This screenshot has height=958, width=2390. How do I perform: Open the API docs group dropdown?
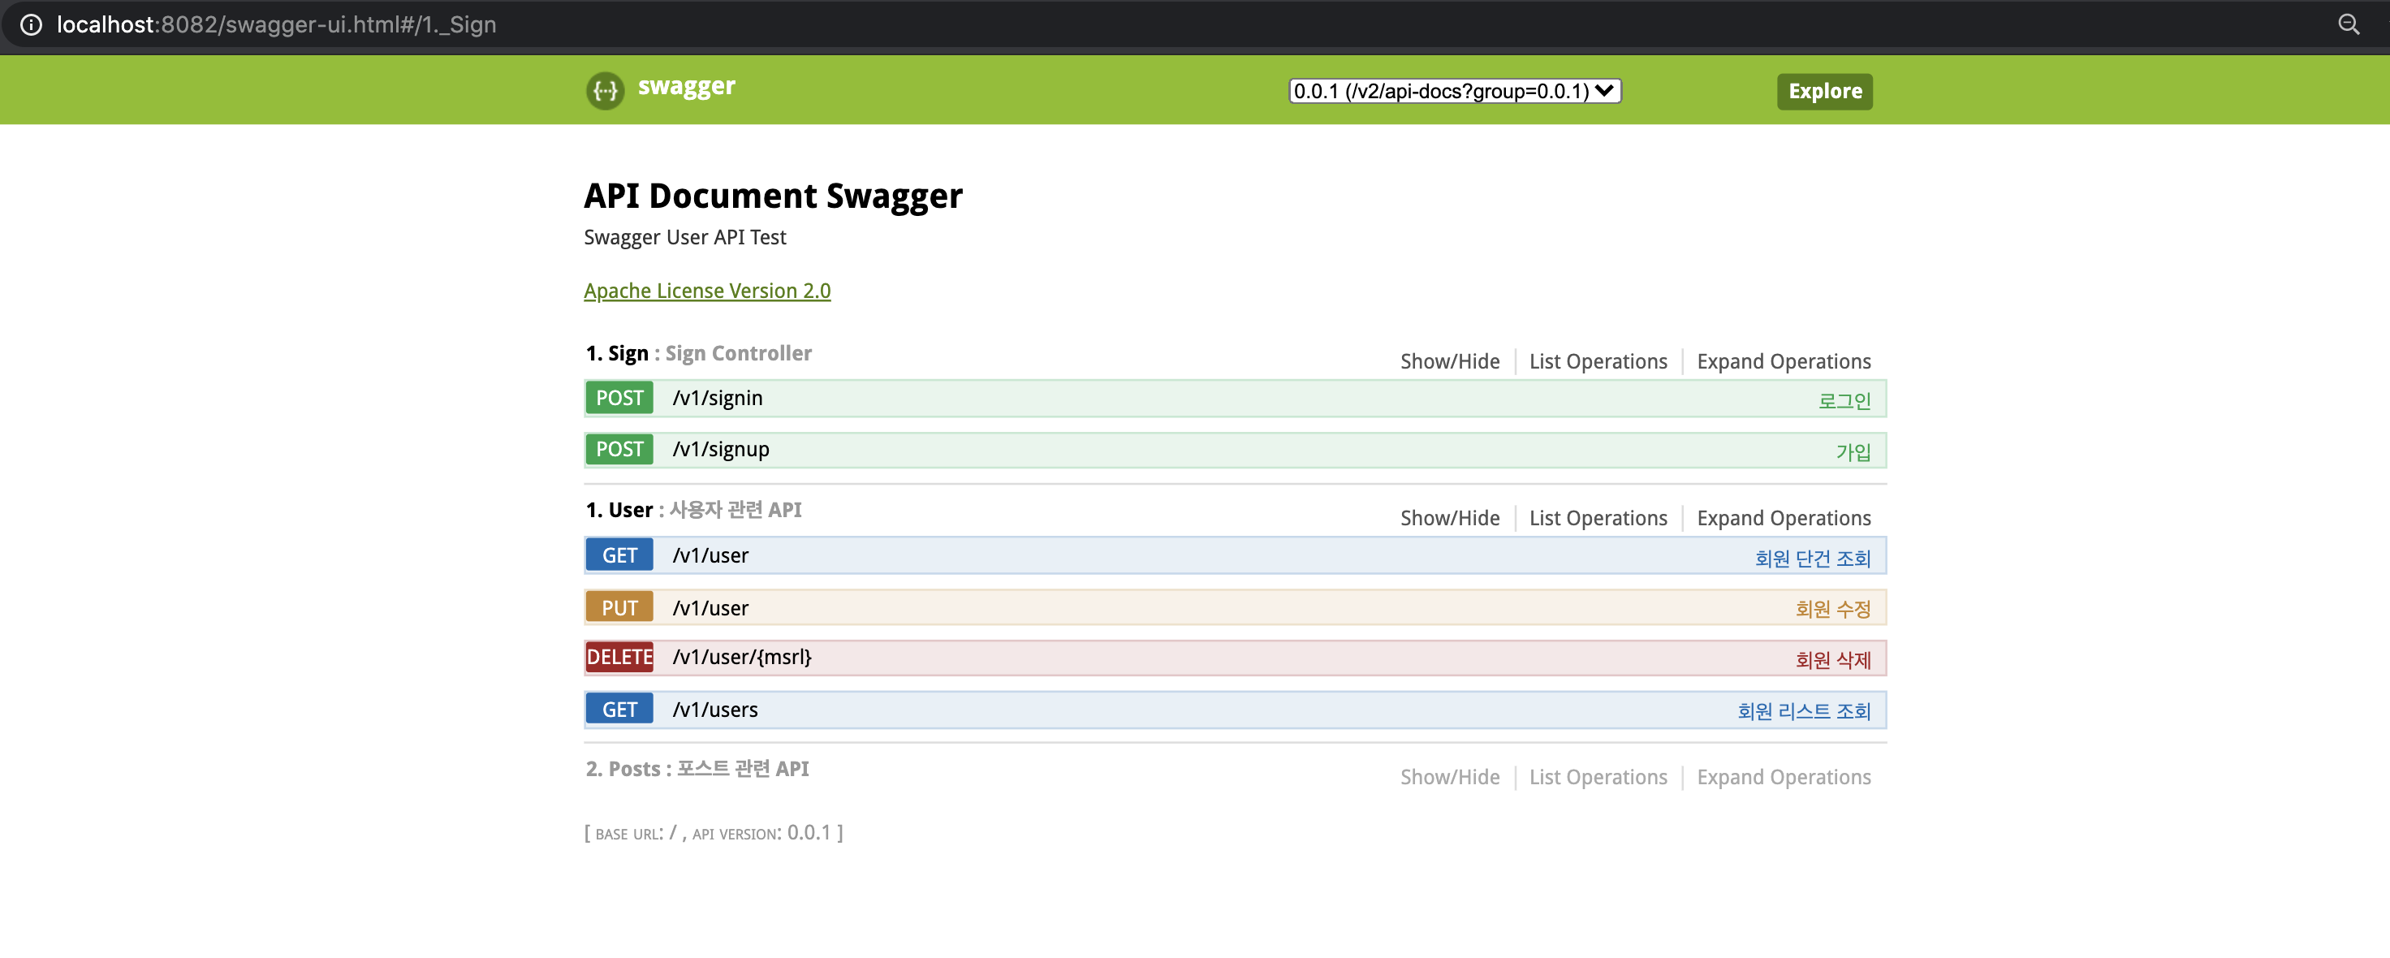point(1455,91)
